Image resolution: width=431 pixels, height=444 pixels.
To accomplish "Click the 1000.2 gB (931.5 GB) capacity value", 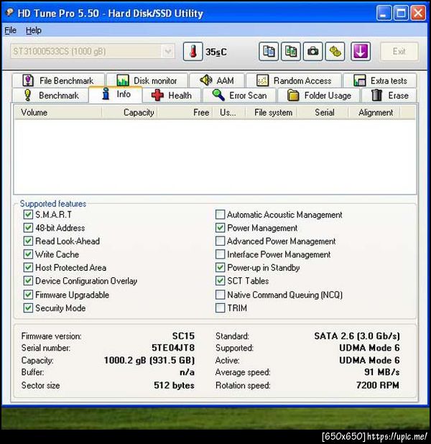I will tap(149, 360).
